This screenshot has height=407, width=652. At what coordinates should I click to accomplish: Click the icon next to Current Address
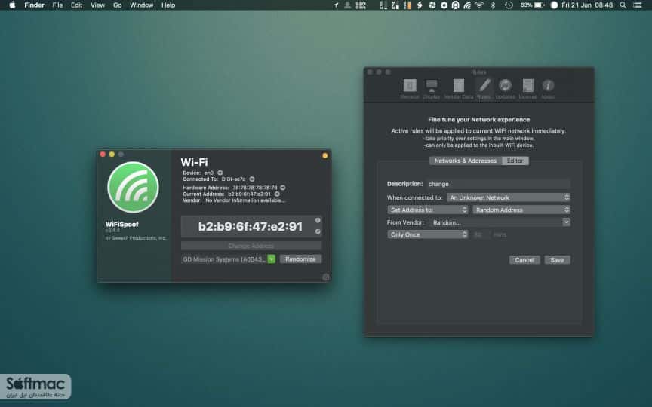(277, 194)
